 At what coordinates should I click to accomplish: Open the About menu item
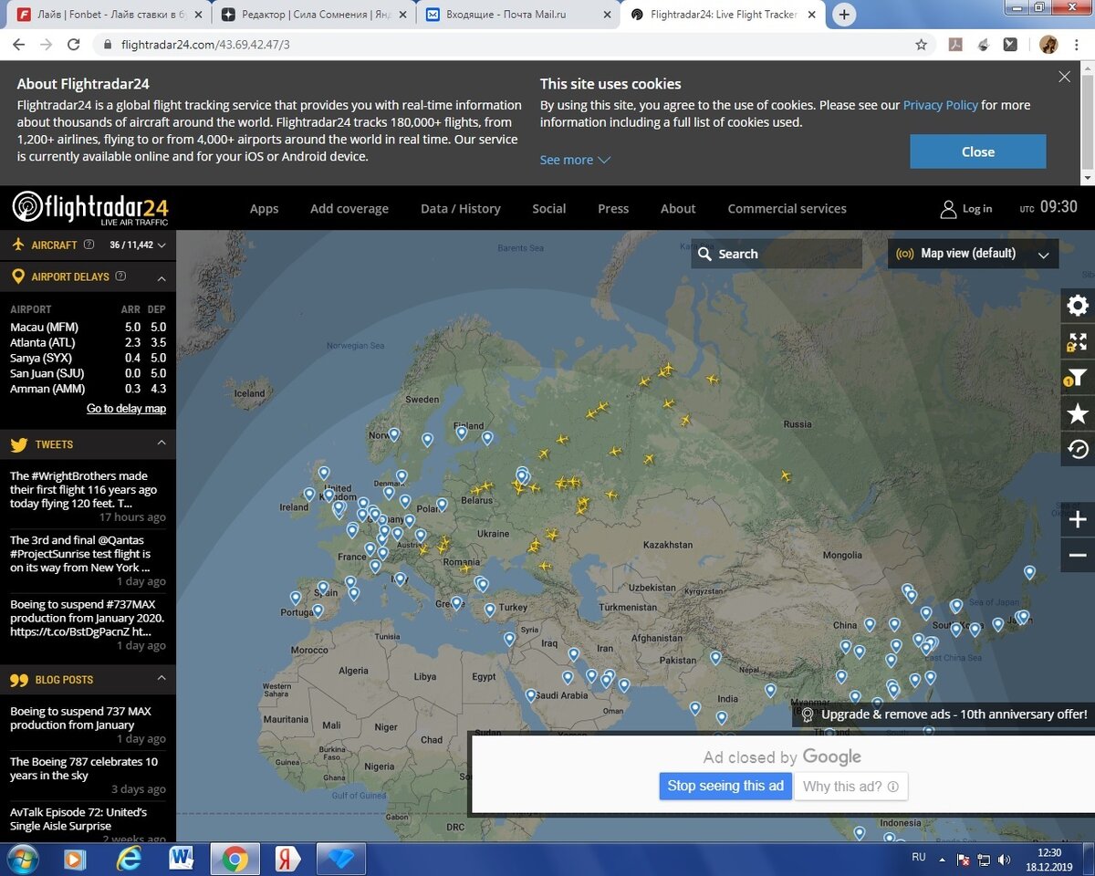click(678, 208)
